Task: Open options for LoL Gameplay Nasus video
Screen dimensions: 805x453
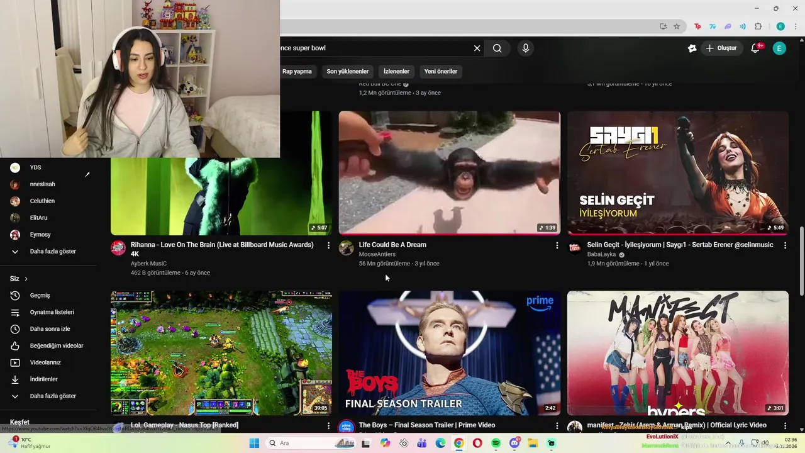Action: (x=328, y=426)
